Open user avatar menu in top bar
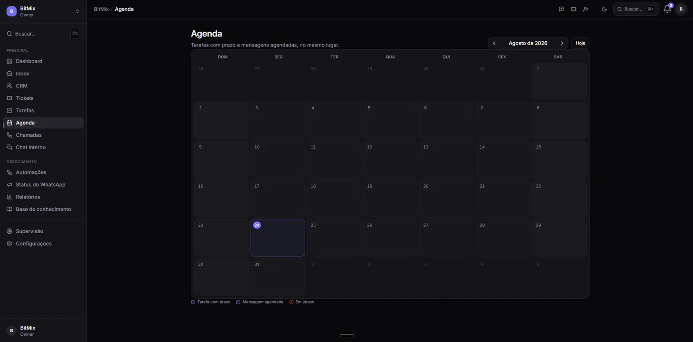The image size is (693, 342). (681, 9)
